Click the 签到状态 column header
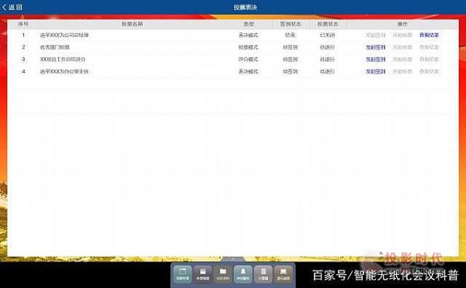 [x=290, y=24]
